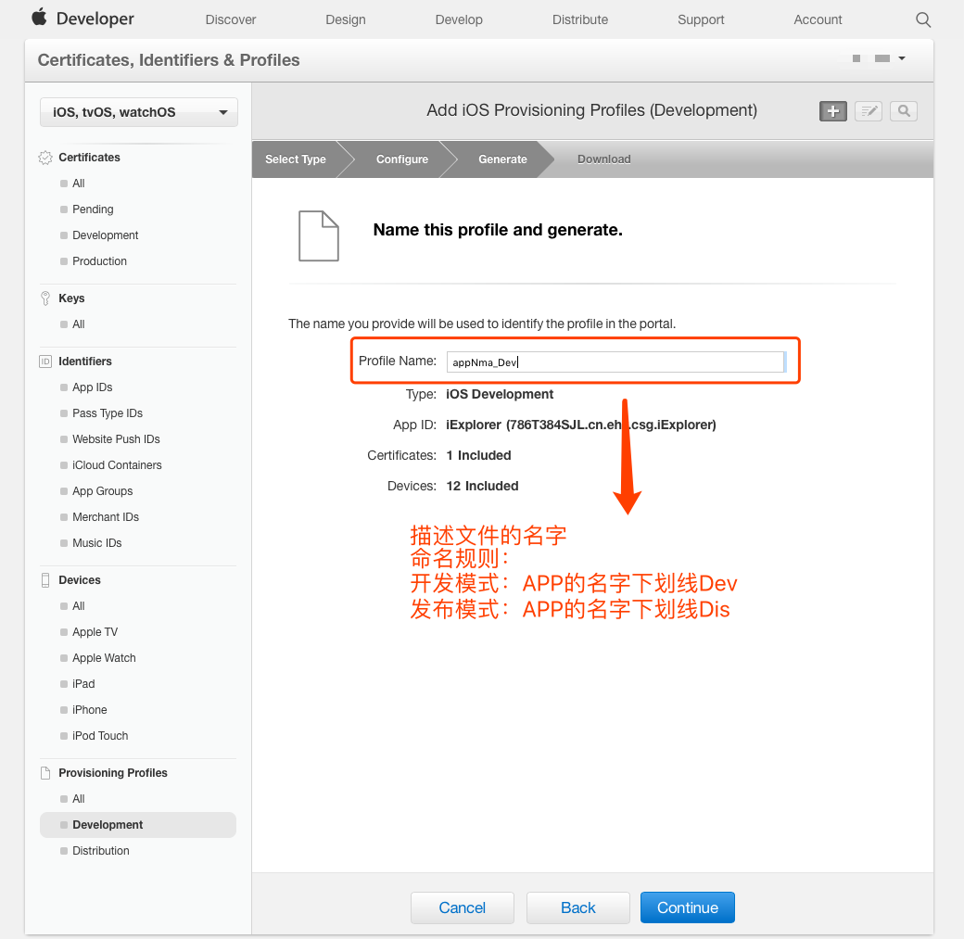
Task: Select Distribution provisioning profiles
Action: click(101, 850)
